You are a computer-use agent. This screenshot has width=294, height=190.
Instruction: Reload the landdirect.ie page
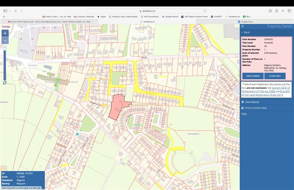(205, 11)
